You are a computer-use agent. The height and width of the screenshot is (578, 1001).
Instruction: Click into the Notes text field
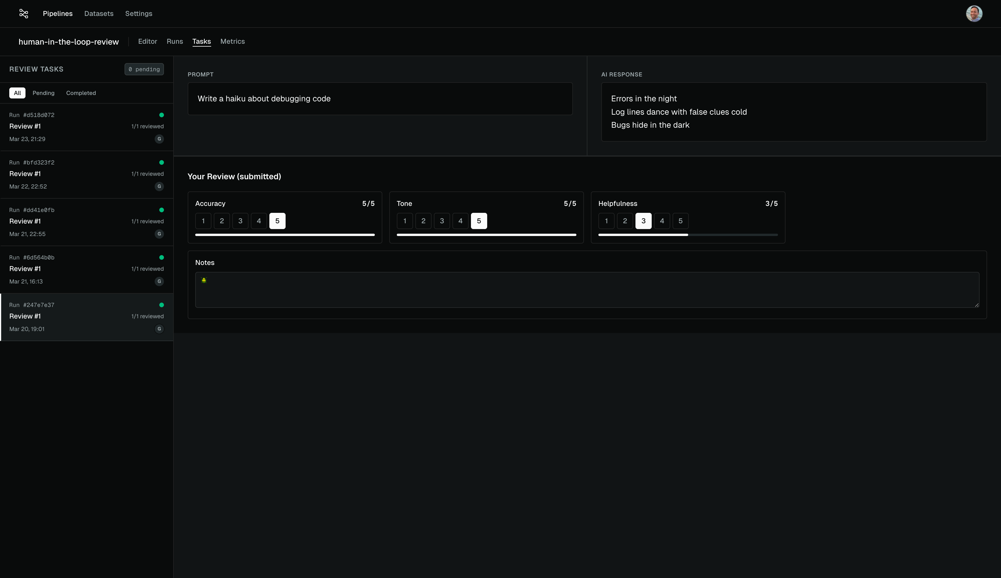pos(587,290)
